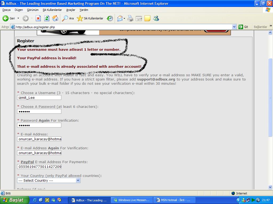Click the Bitti status bar text

click(x=8, y=193)
